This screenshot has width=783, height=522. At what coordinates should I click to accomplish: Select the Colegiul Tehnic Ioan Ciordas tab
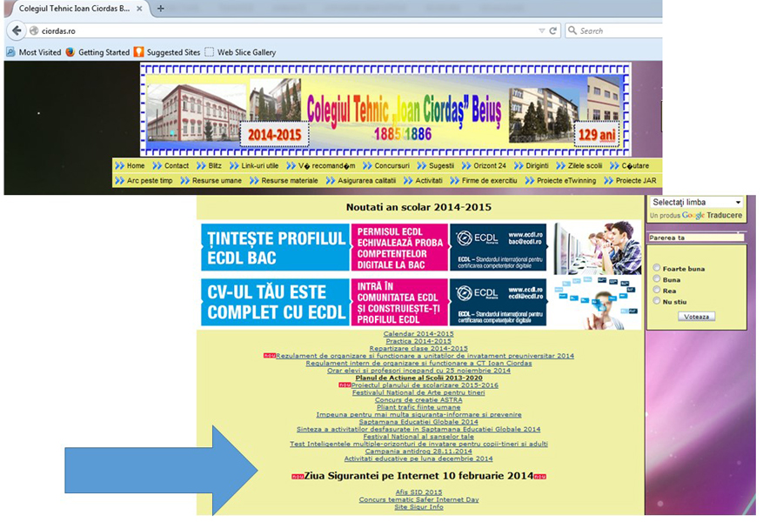(75, 9)
